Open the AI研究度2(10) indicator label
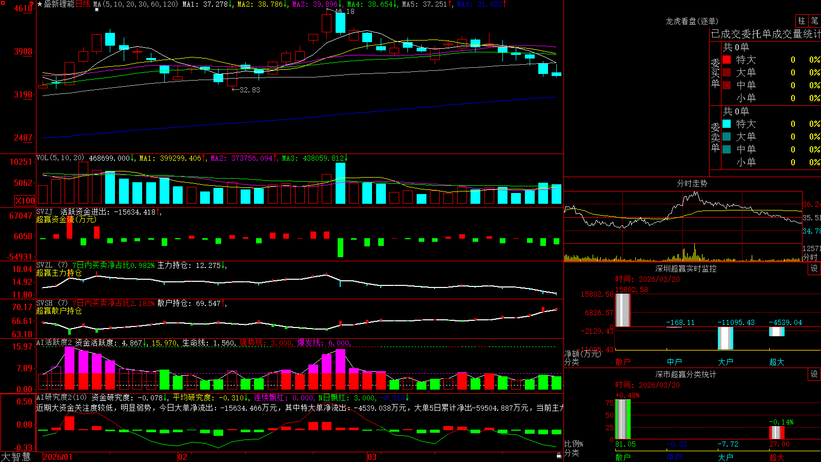 click(62, 397)
